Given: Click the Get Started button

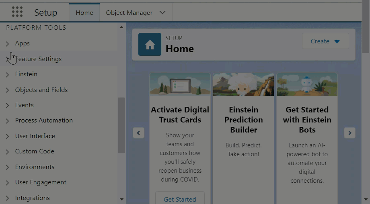Looking at the screenshot, I should [180, 199].
